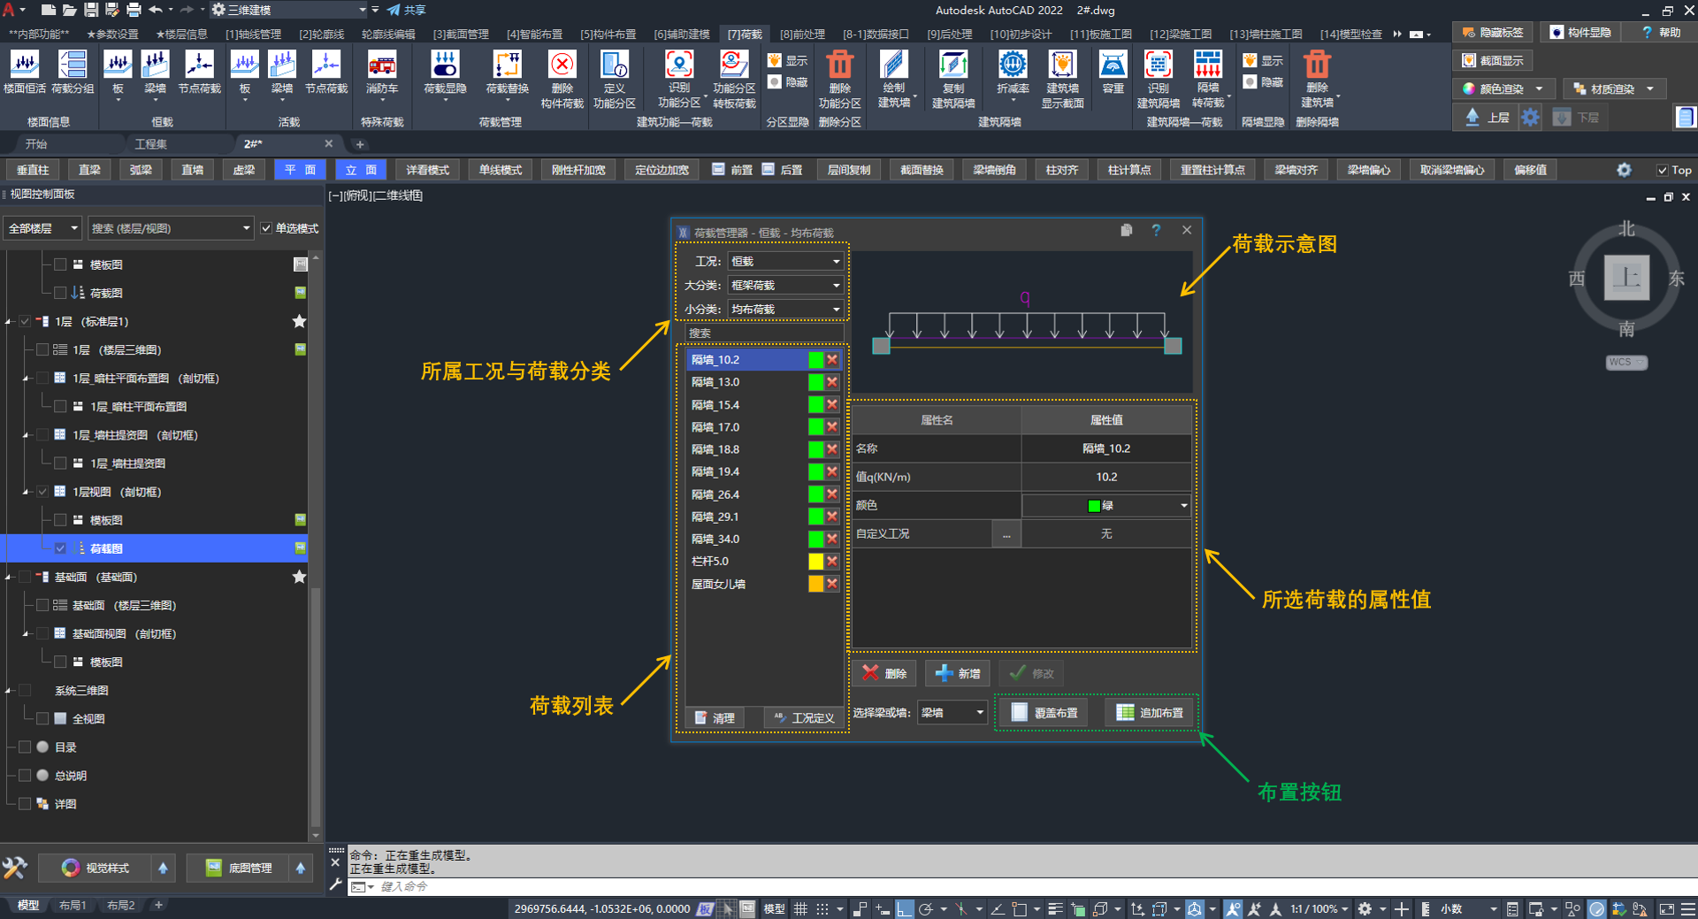Switch to the [12]梁施工图 ribbon tab
Screen dimensions: 1698x919
click(x=1181, y=34)
